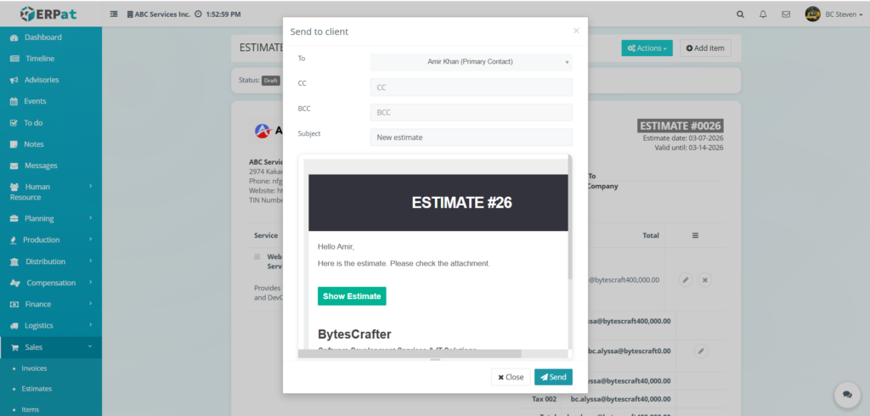Screen dimensions: 870x416
Task: Click the Planning briefcase icon
Action: tap(14, 218)
